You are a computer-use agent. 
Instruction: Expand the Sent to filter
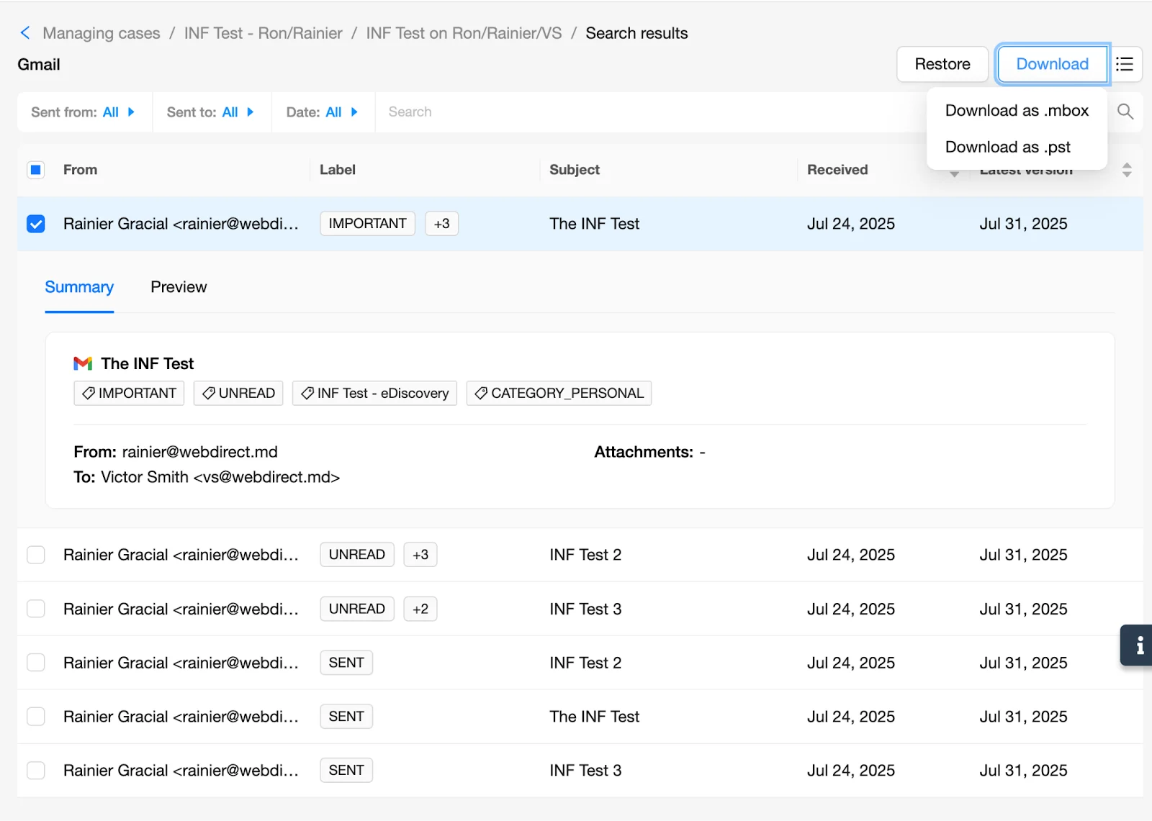coord(250,112)
